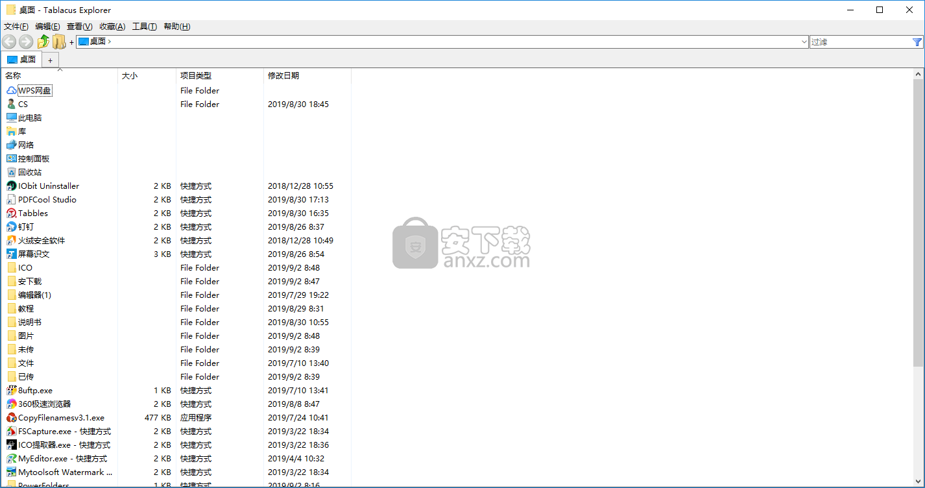This screenshot has width=925, height=488.
Task: Select the 屏幕识文 shortcut icon
Action: [12, 254]
